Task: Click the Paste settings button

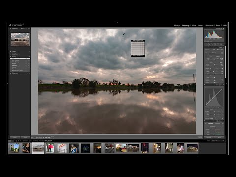Action: click(x=26, y=137)
